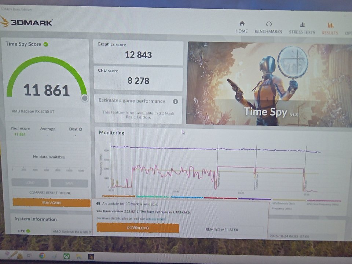Click the Stress Tests bar chart icon
Viewport: 352px width, 264px height.
coord(302,25)
